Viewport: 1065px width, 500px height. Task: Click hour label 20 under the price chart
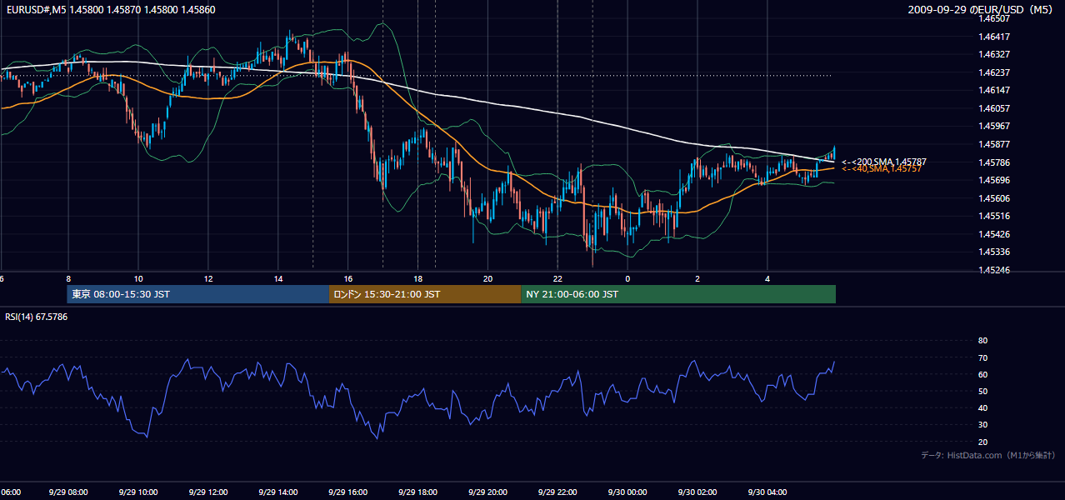(488, 278)
